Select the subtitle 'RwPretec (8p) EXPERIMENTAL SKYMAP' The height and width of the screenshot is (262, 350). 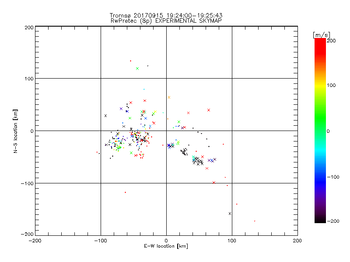click(166, 21)
